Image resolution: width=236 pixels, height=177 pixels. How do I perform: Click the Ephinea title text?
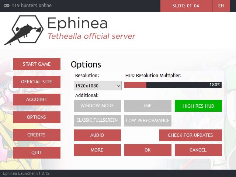pos(77,23)
